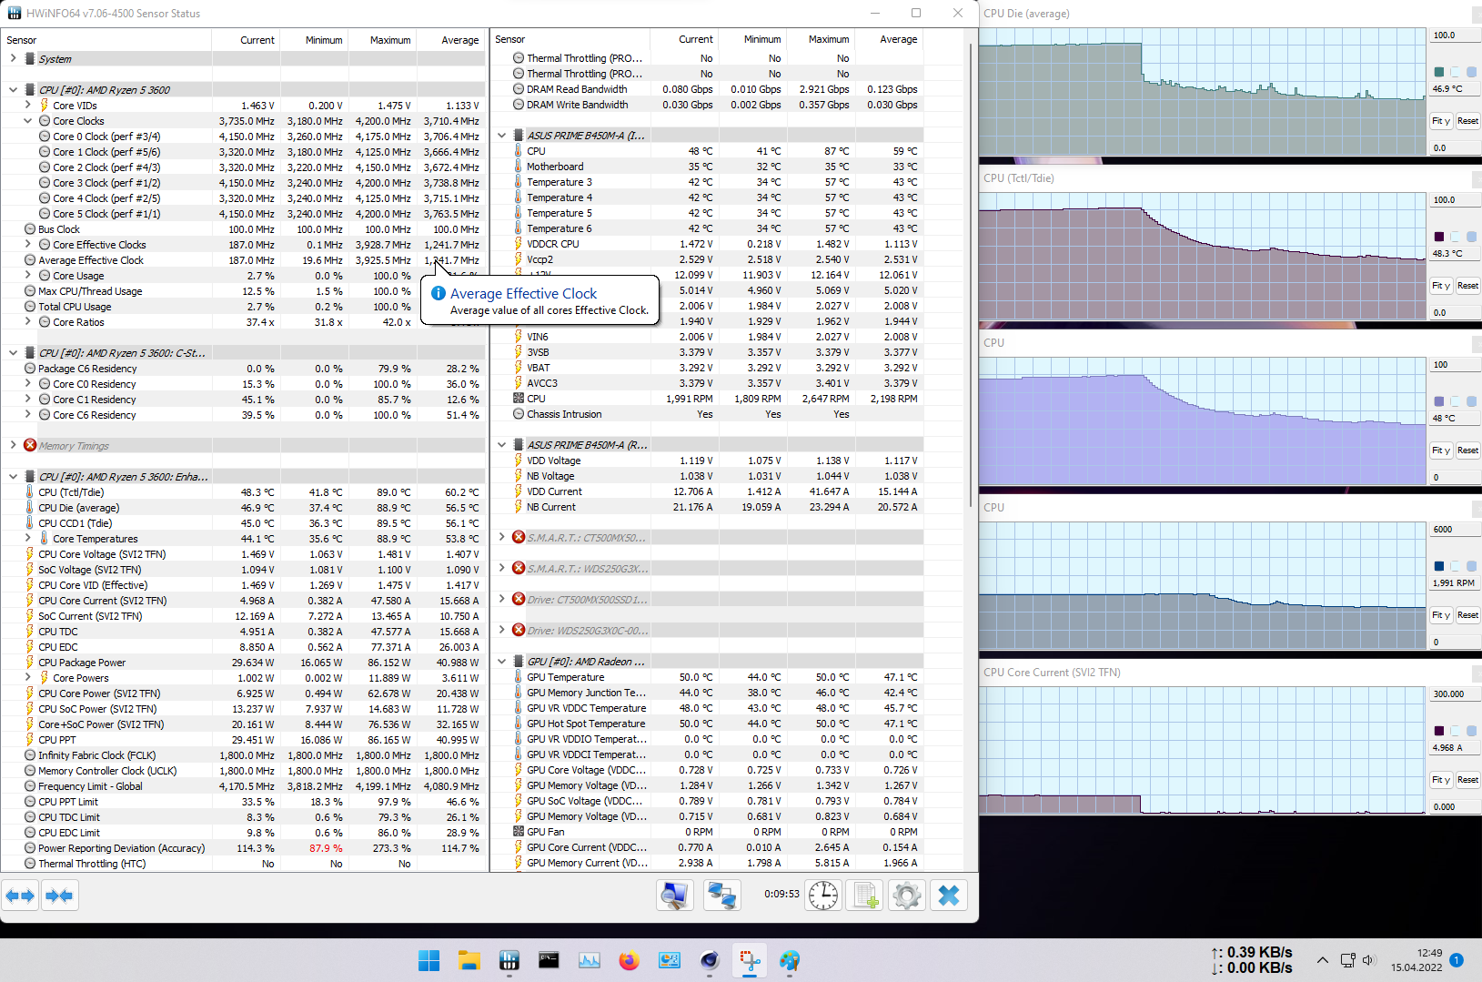Select the Power Reporting Deviation (Accuracy) row
This screenshot has width=1482, height=982.
point(244,848)
